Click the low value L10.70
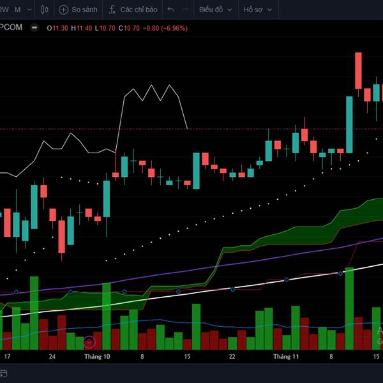383x383 pixels. click(105, 28)
